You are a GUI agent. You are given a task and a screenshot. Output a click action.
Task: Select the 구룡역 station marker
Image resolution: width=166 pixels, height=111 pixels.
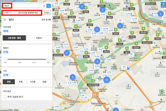pyautogui.click(x=127, y=50)
